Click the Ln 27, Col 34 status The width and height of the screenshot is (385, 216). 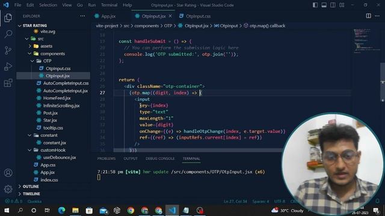(235, 202)
